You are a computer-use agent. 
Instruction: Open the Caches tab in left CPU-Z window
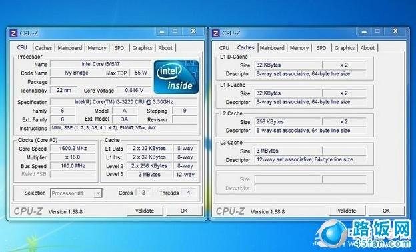[x=43, y=48]
